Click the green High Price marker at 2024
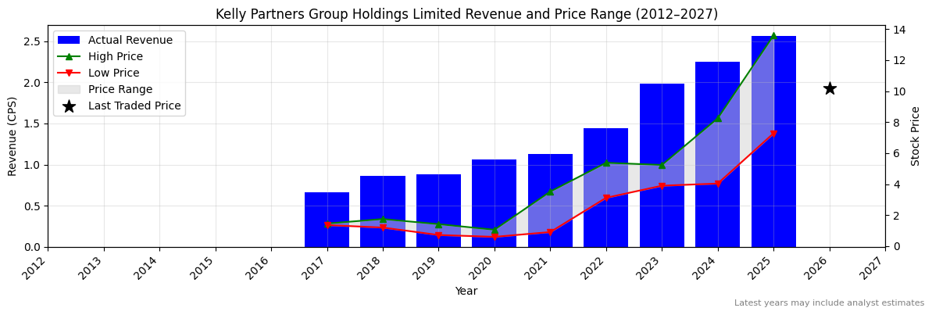932x315 pixels. point(718,118)
